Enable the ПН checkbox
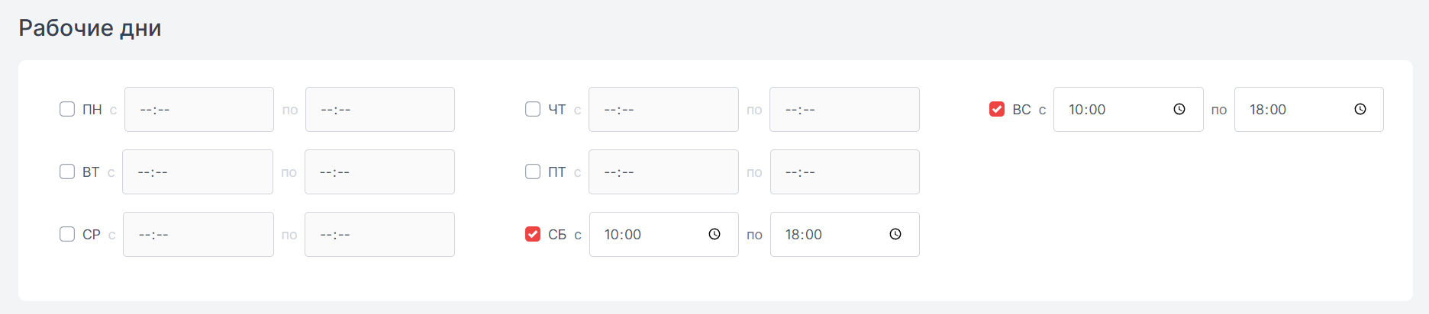This screenshot has width=1429, height=314. (x=67, y=109)
